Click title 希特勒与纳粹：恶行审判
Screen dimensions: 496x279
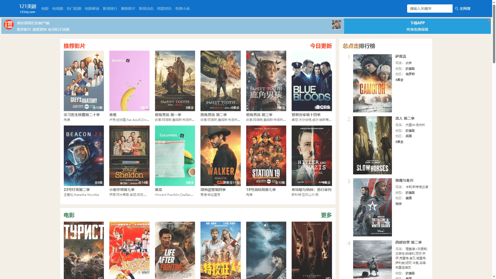click(x=312, y=190)
